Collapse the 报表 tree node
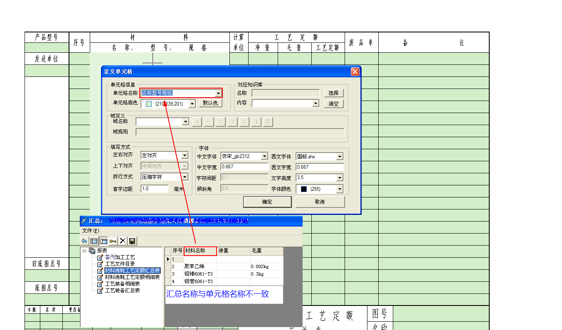Viewport: 562px width, 330px height. [84, 251]
